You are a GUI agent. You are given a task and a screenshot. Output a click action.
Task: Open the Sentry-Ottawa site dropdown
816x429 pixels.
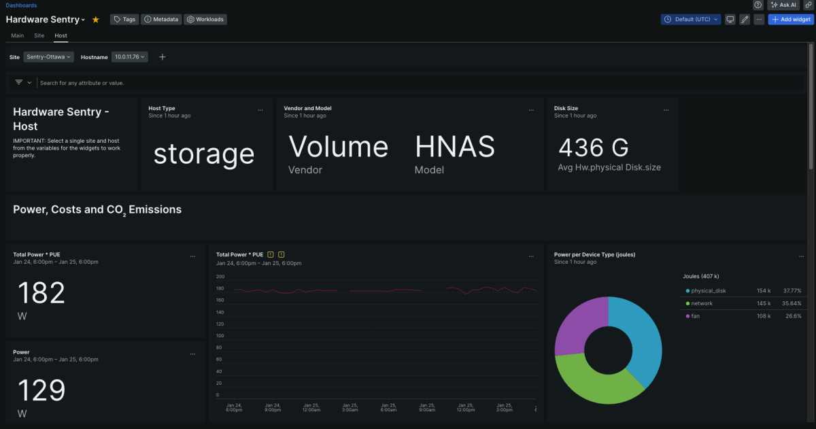click(48, 57)
